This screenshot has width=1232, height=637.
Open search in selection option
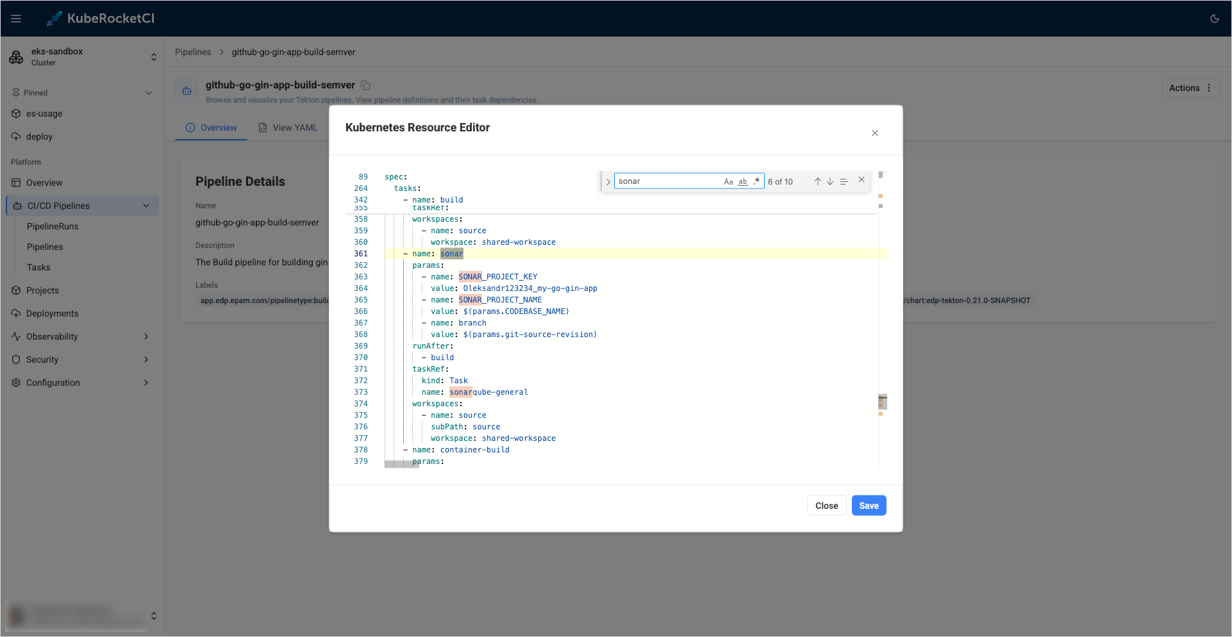844,181
